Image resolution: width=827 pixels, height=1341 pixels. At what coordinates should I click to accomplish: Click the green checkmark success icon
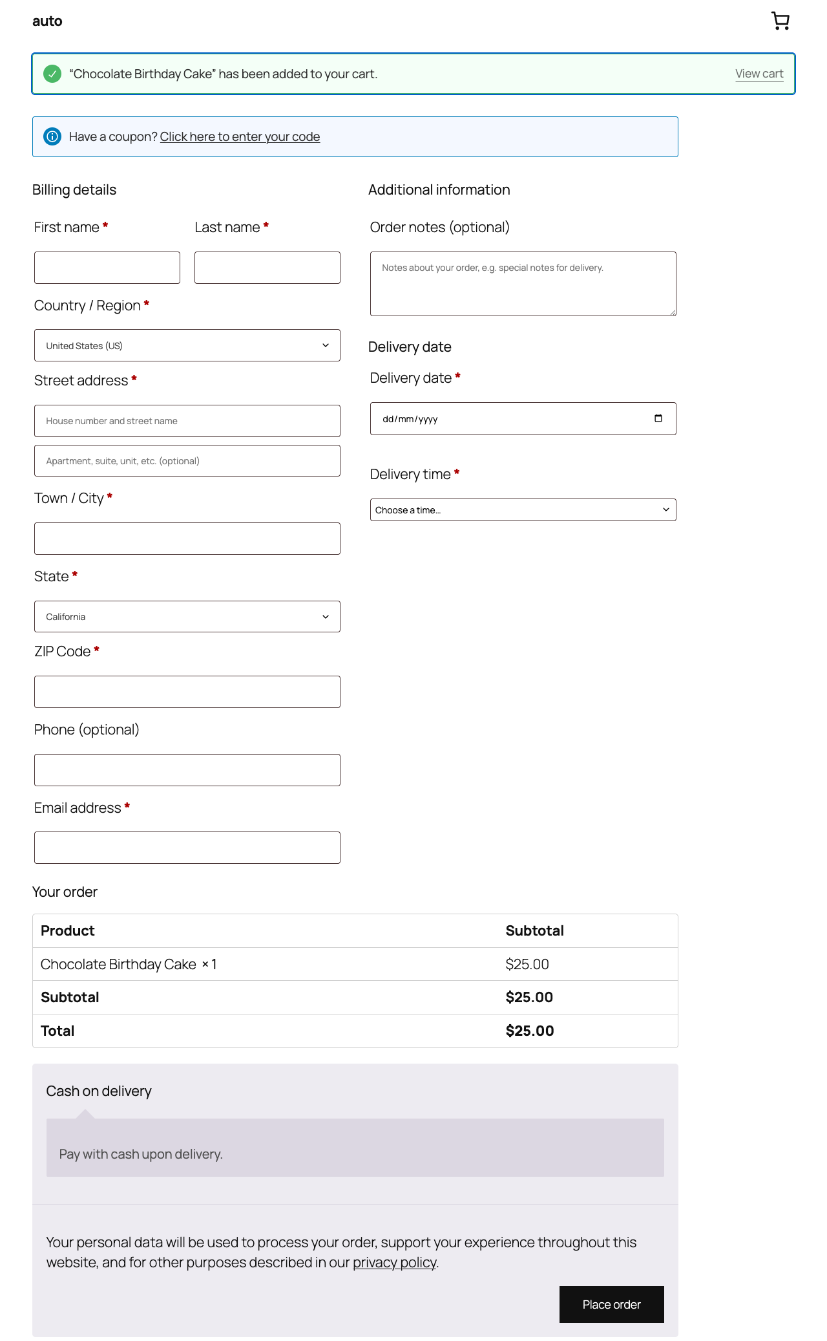[x=52, y=74]
